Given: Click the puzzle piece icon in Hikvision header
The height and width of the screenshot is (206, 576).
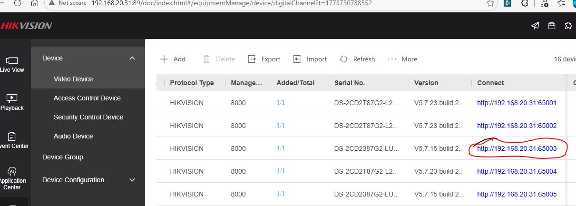Looking at the screenshot, I should (x=568, y=26).
